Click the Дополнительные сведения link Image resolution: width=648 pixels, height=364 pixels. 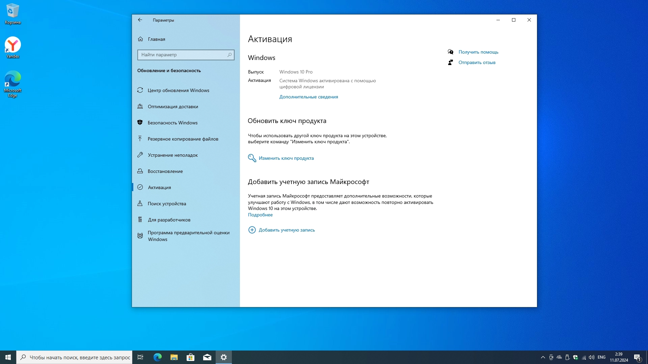(x=308, y=97)
